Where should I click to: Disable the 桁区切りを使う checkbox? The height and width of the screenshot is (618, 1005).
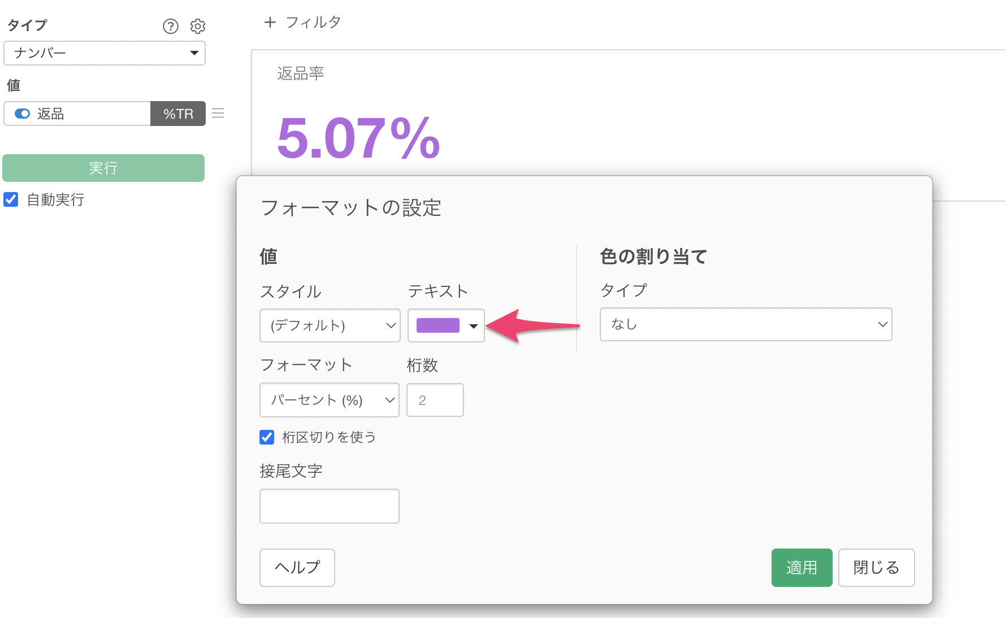[267, 437]
